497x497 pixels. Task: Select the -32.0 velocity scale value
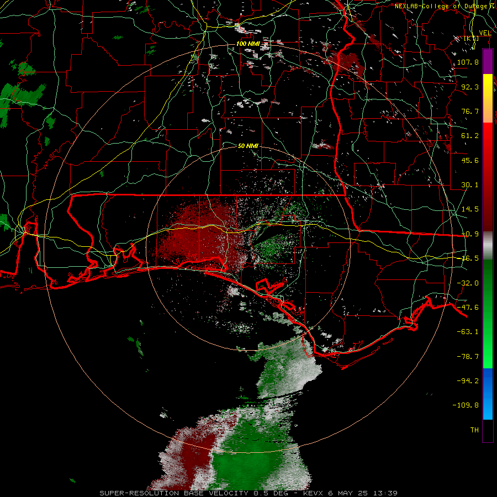[468, 283]
